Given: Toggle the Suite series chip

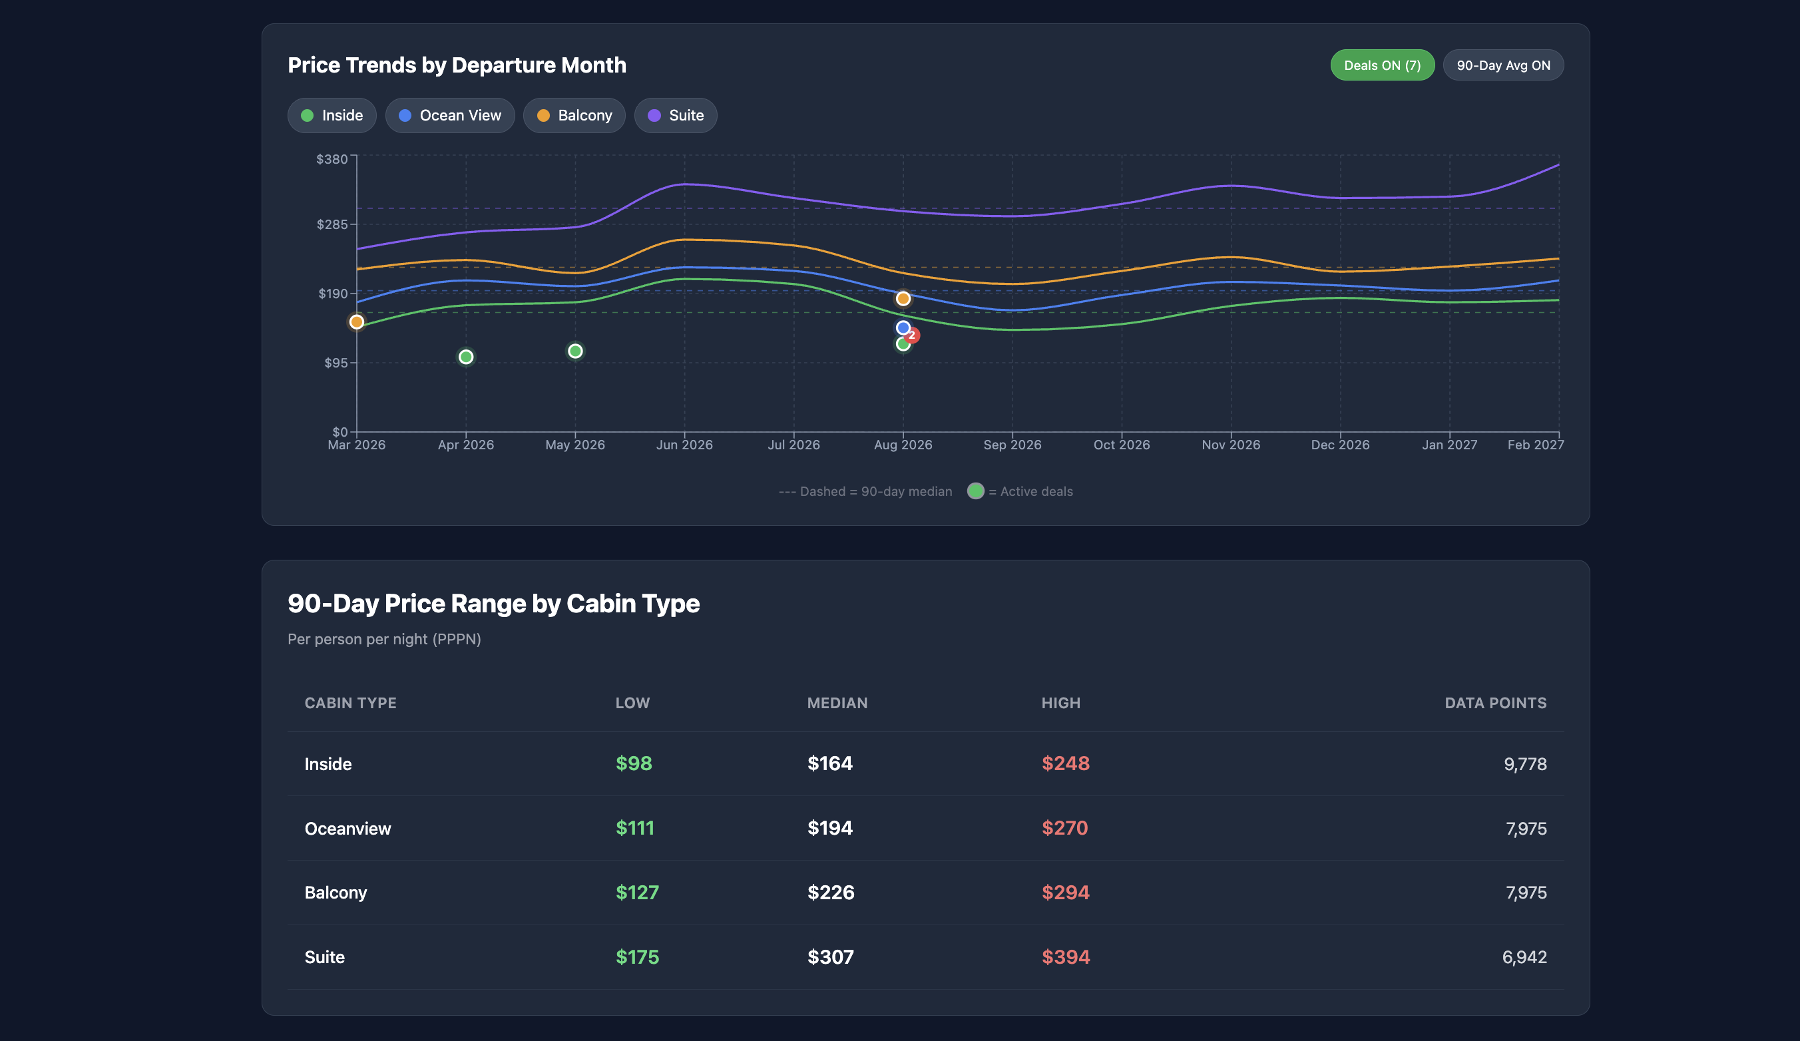Looking at the screenshot, I should click(x=675, y=116).
